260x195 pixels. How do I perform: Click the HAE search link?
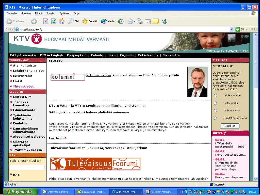pyautogui.click(x=16, y=175)
